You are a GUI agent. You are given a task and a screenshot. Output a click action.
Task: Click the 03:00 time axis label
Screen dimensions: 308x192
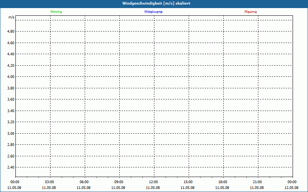tap(50, 182)
